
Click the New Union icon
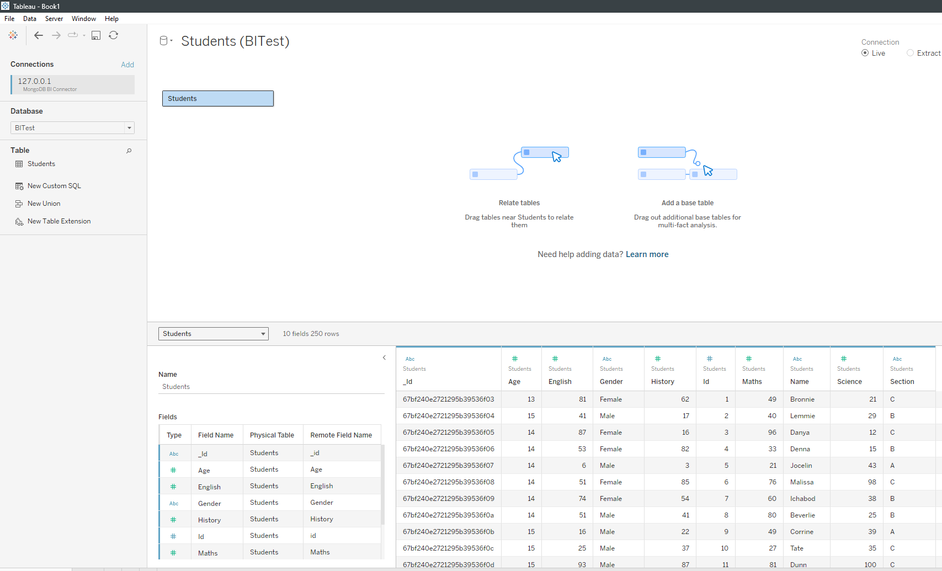pyautogui.click(x=19, y=204)
